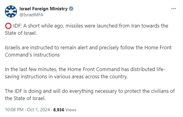Screen dimensions: 183x117
Task: Click the text Command's instructions
Action: (32, 55)
